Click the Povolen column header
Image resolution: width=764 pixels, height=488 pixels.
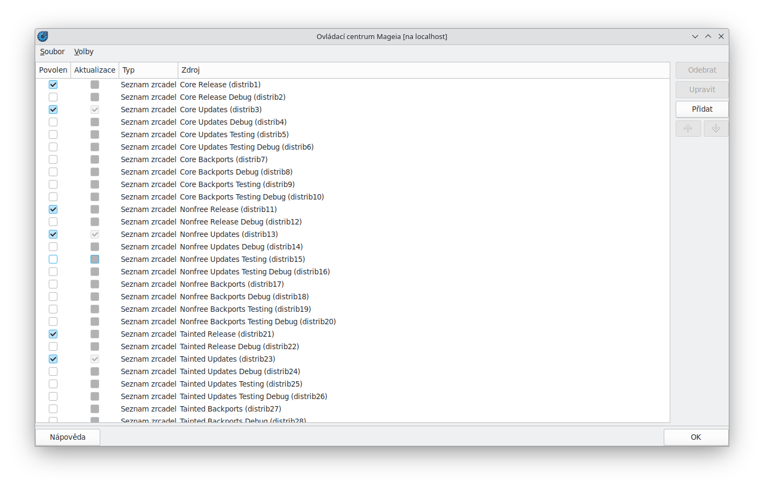[53, 70]
